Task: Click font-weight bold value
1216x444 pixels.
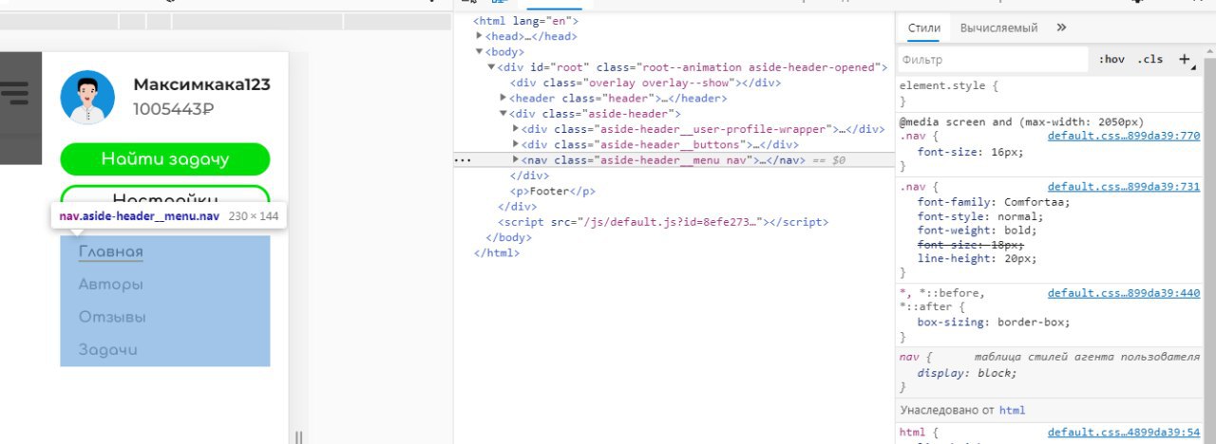Action: point(1009,230)
